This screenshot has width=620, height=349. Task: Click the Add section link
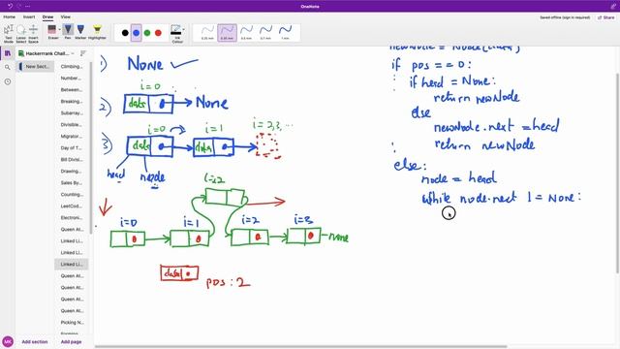coord(35,341)
